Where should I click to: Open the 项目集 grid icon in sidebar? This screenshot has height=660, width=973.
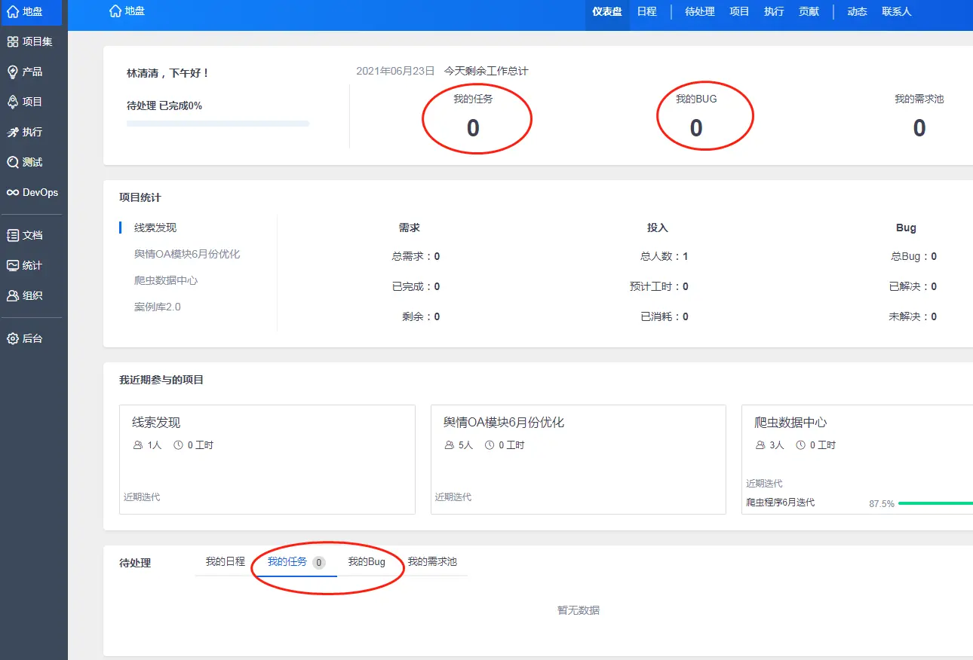pyautogui.click(x=13, y=41)
